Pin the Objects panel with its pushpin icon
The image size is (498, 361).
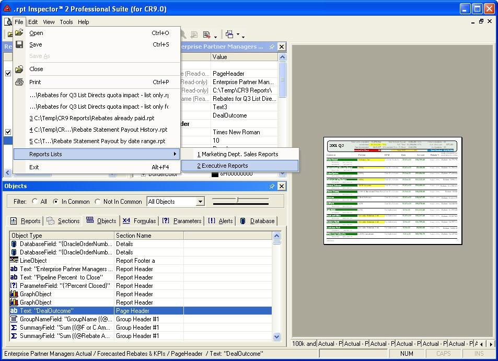coord(271,186)
